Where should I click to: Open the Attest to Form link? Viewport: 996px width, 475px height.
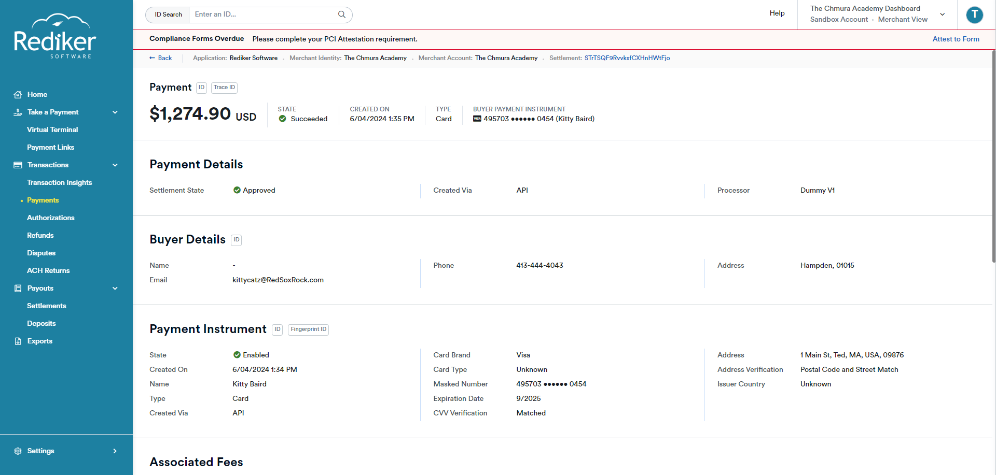click(x=956, y=39)
